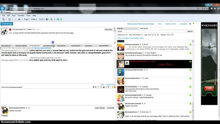Click the browser Back arrow button
This screenshot has width=220, height=124.
point(2,8)
